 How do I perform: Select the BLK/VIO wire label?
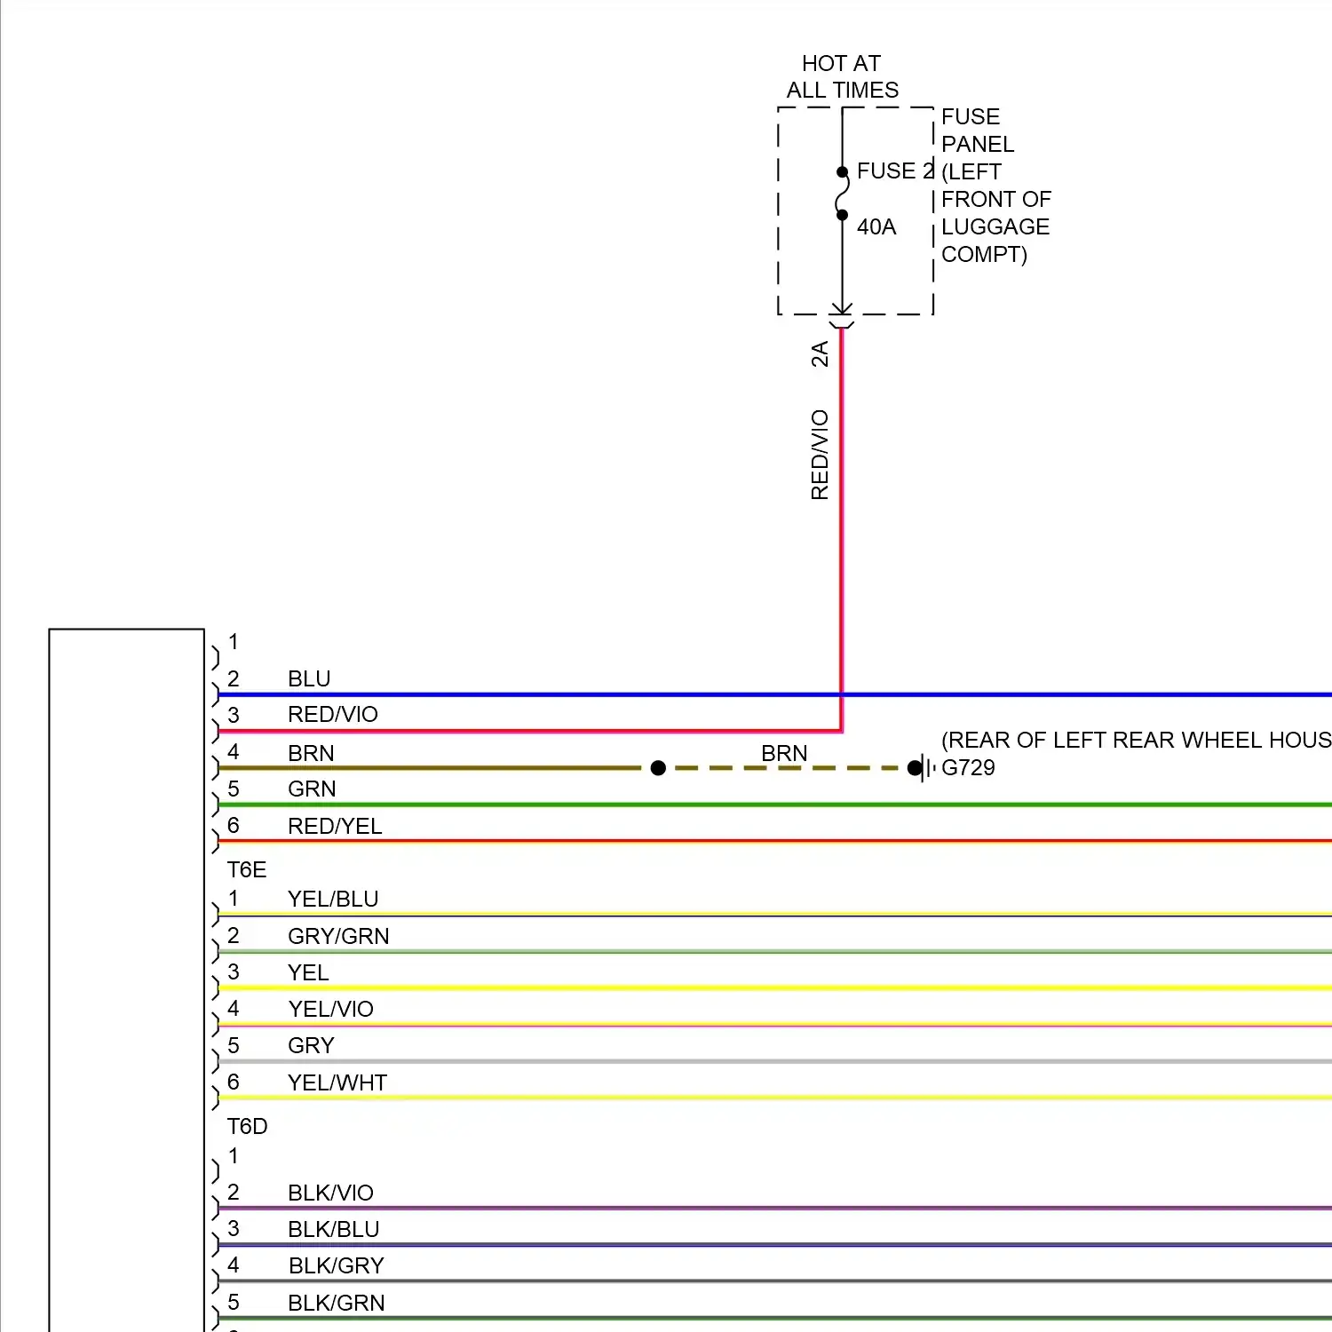pos(330,1193)
